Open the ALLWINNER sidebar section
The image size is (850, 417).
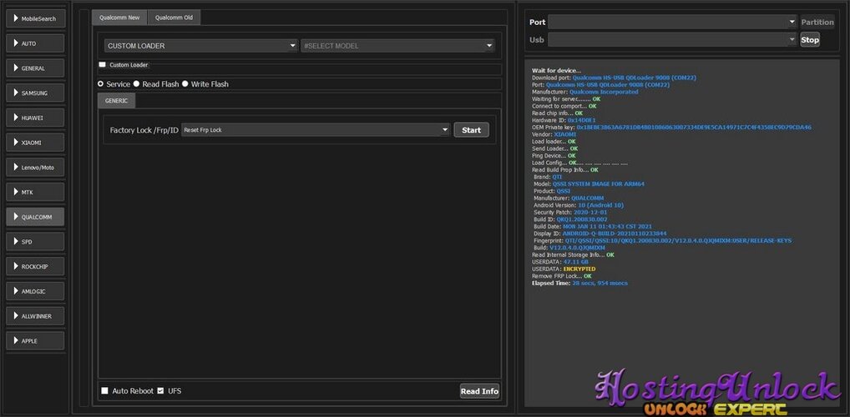point(35,316)
